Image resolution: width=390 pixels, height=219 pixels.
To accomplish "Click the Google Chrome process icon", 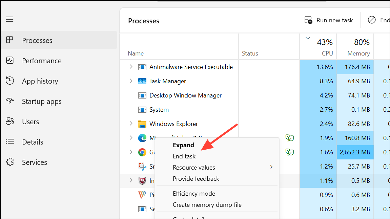I will (143, 152).
